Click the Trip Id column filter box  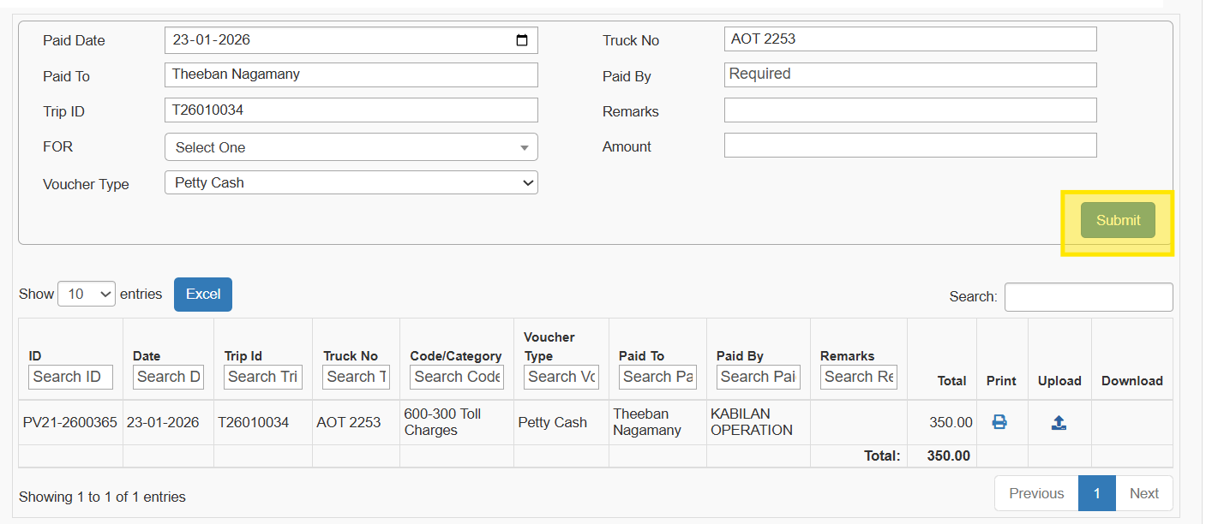pos(263,377)
